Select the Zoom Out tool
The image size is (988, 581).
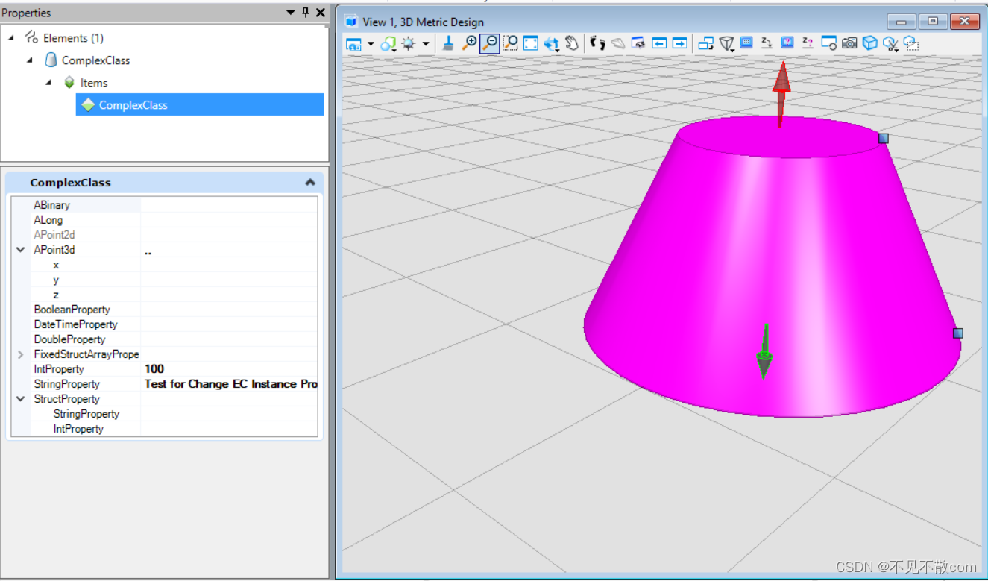[x=489, y=44]
